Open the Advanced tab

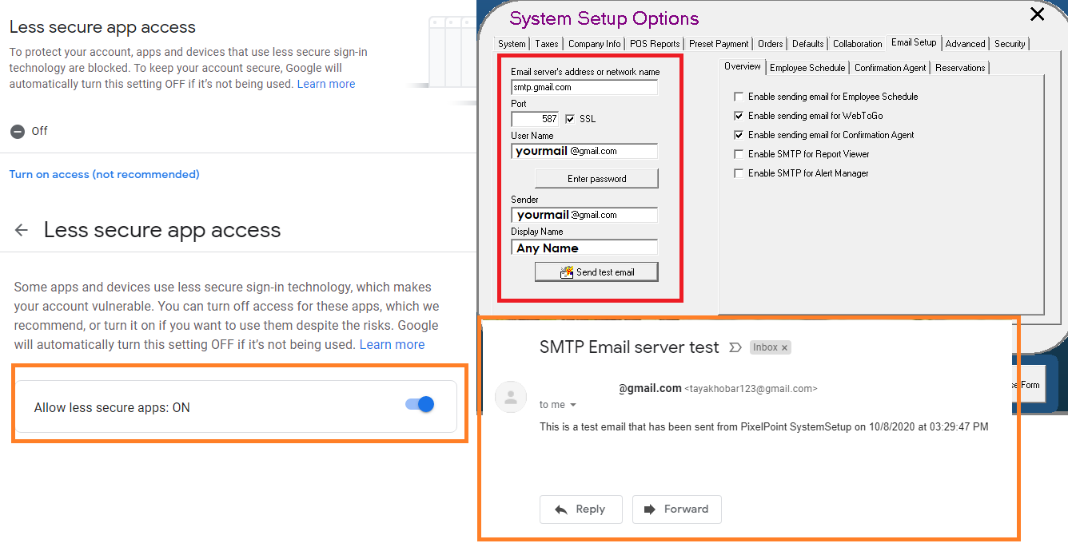click(x=966, y=44)
